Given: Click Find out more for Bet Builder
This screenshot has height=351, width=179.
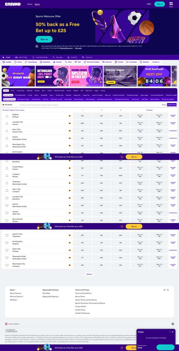Looking at the screenshot, I should (172, 105).
